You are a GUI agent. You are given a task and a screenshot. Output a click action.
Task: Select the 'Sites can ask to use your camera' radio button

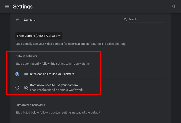coord(17,74)
